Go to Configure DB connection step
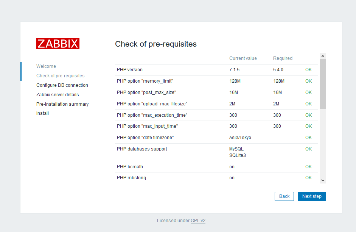 coord(62,85)
